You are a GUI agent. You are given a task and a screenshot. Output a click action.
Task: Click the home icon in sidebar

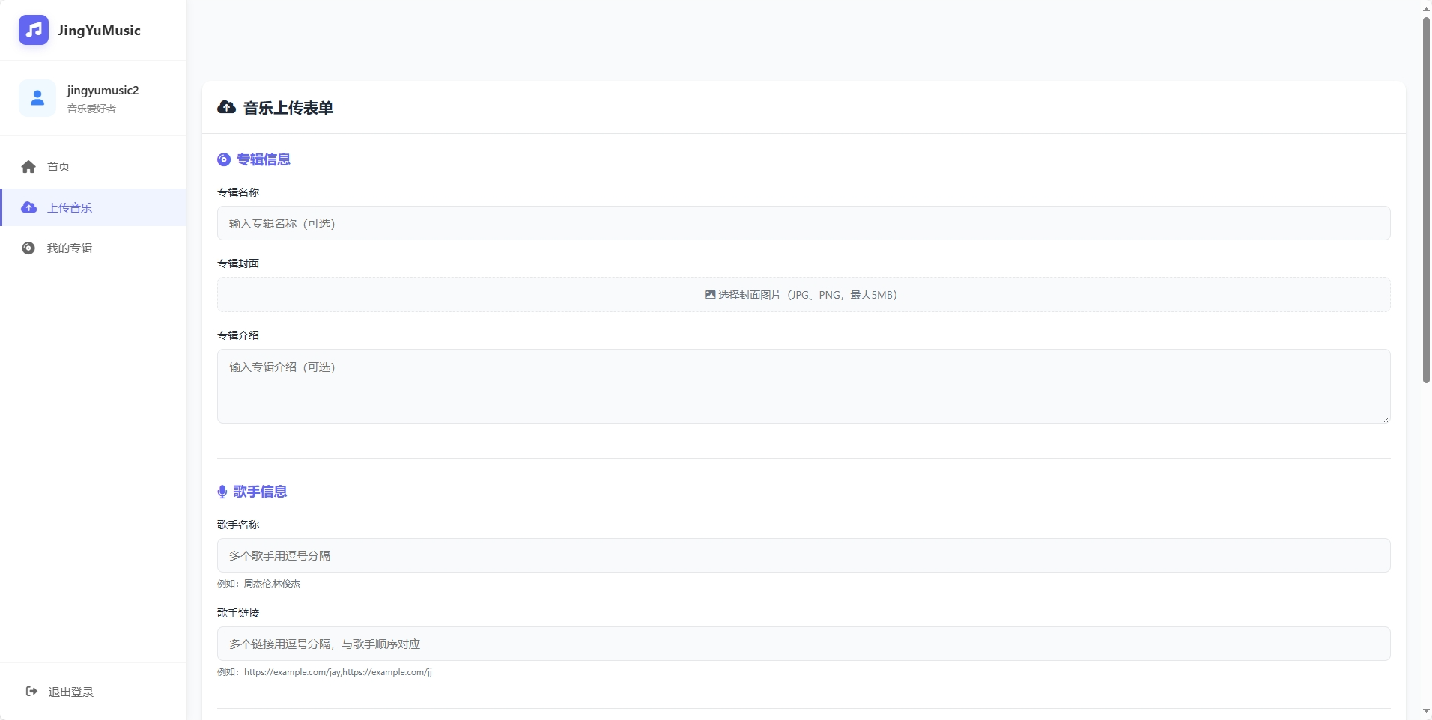pos(28,167)
